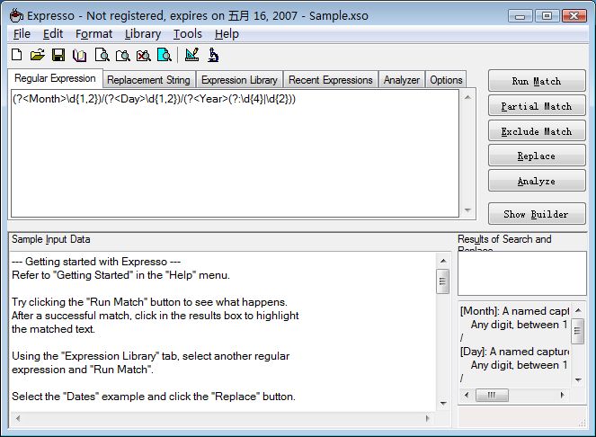The image size is (596, 437).
Task: Switch to the Analyzer tab
Action: coord(402,80)
